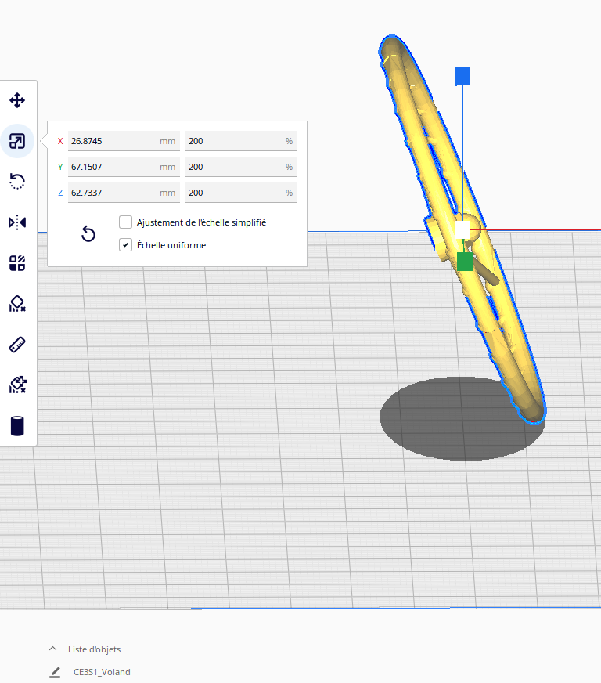Select the Mirror tool
Screen dimensions: 601x683
coord(17,222)
